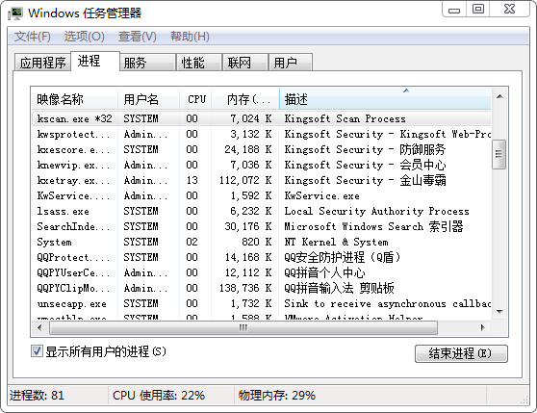Image resolution: width=537 pixels, height=413 pixels.
Task: Select the unsecapp.exe process row
Action: (x=262, y=303)
